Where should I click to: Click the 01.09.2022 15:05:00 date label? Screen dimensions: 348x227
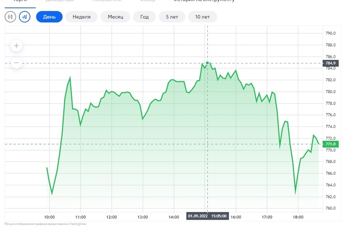click(x=207, y=216)
